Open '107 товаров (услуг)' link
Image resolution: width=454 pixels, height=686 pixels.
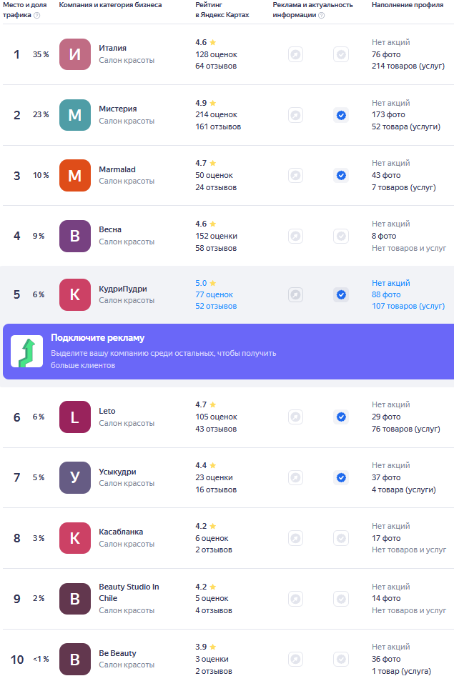point(408,306)
